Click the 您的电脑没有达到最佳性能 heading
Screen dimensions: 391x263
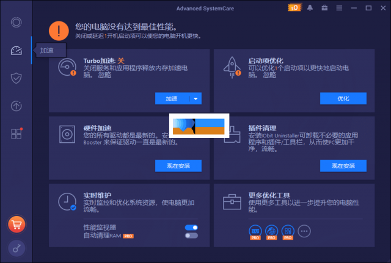click(126, 27)
